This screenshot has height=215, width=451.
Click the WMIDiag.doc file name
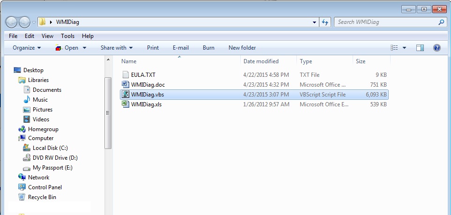coord(148,85)
